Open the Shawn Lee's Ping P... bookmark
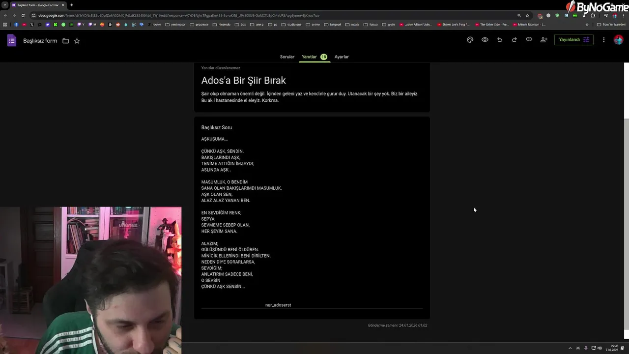The image size is (629, 354). coord(453,24)
